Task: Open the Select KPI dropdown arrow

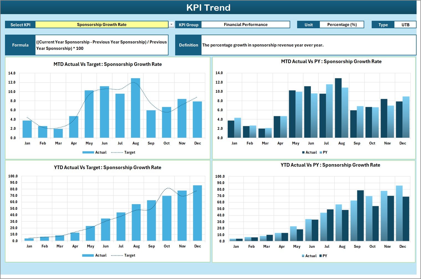Action: [x=172, y=25]
